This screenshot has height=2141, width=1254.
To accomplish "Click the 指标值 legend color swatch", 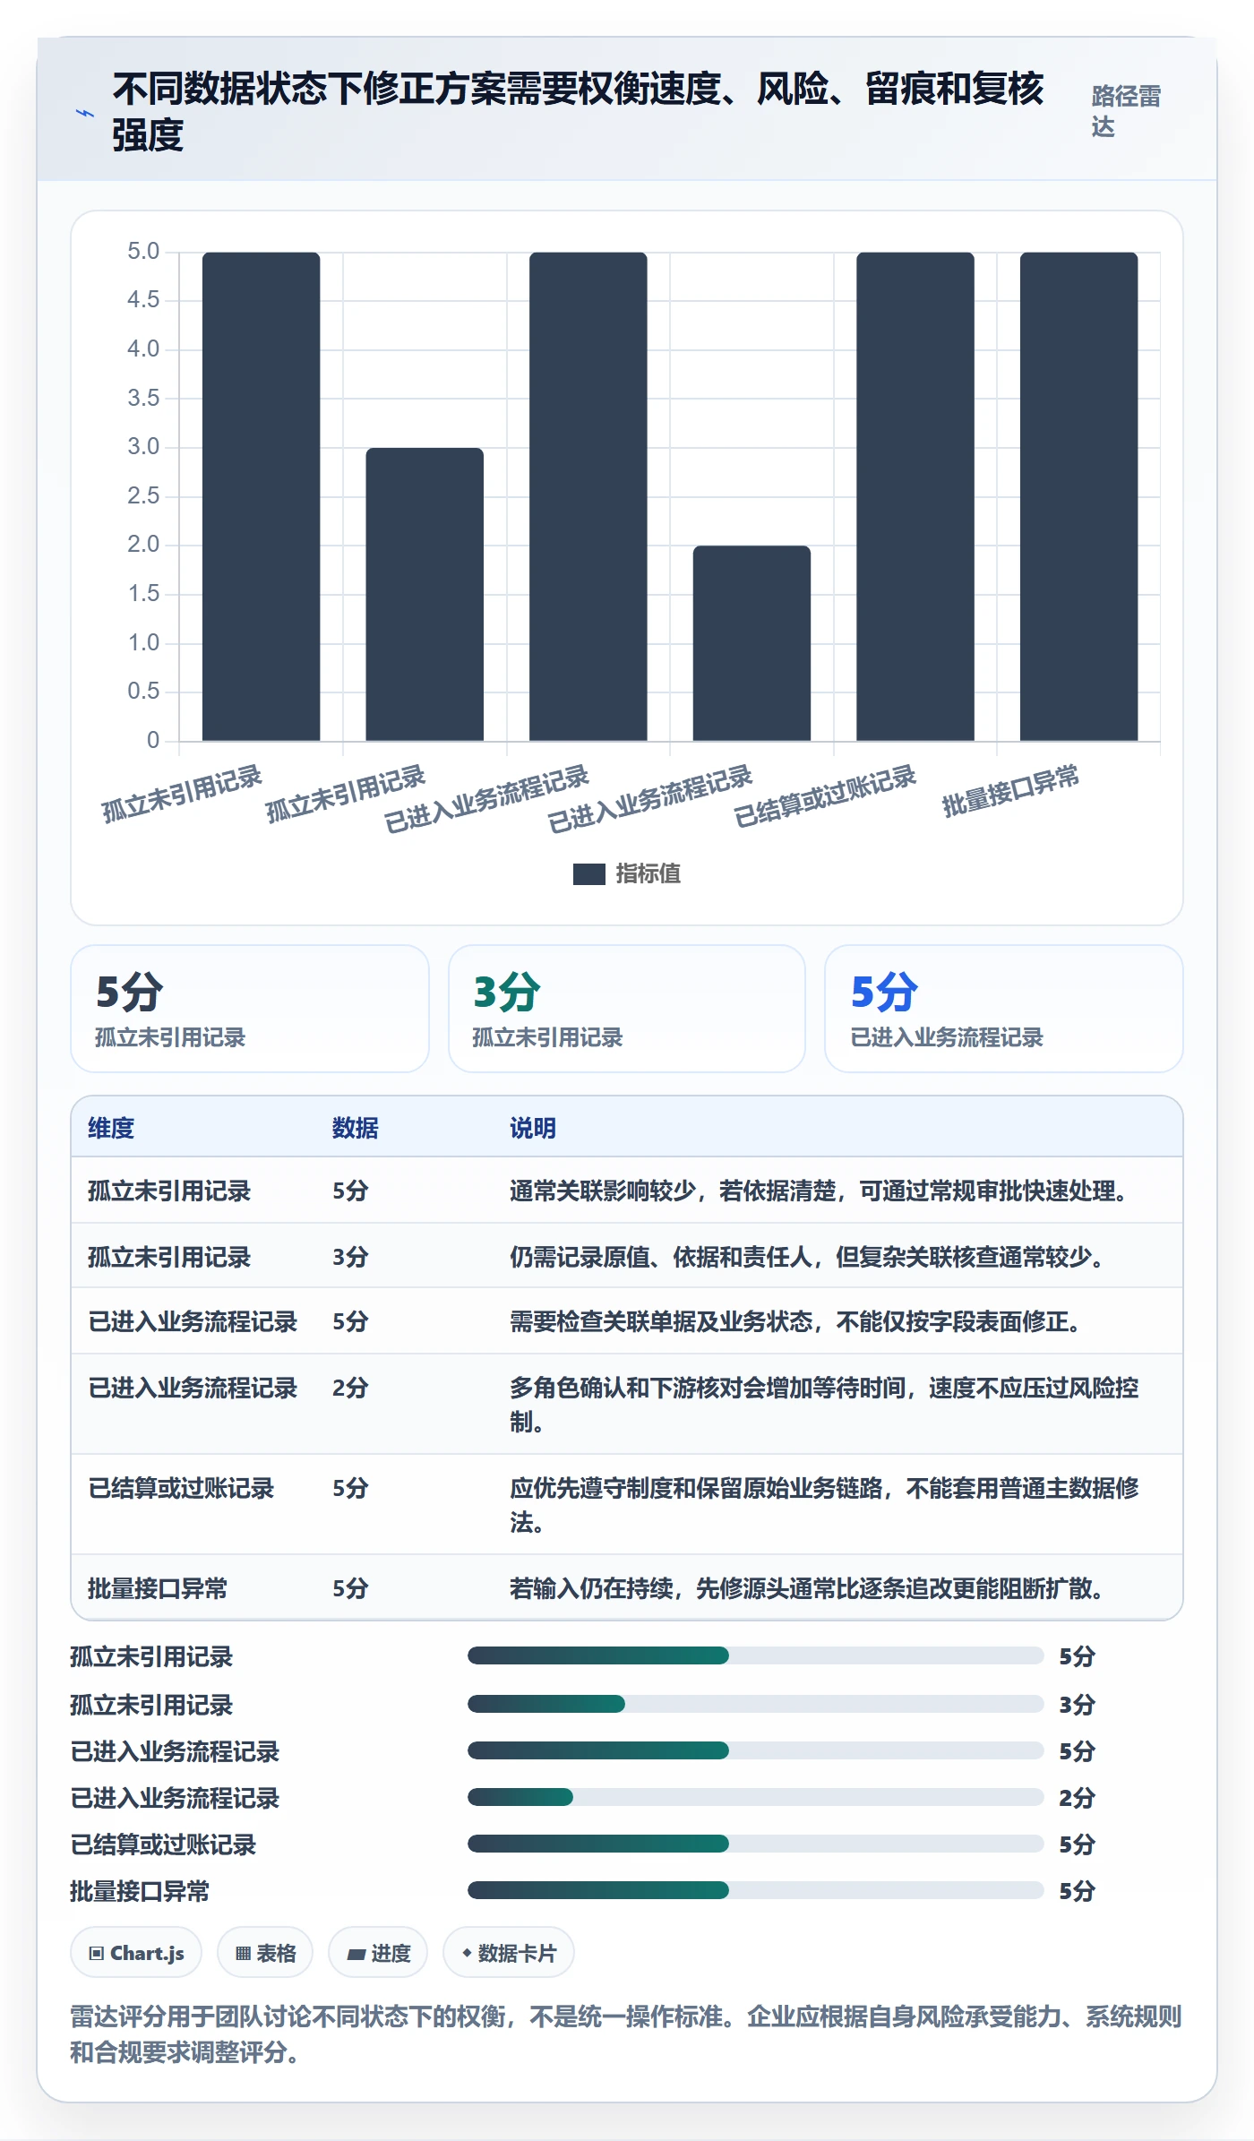I will click(589, 873).
